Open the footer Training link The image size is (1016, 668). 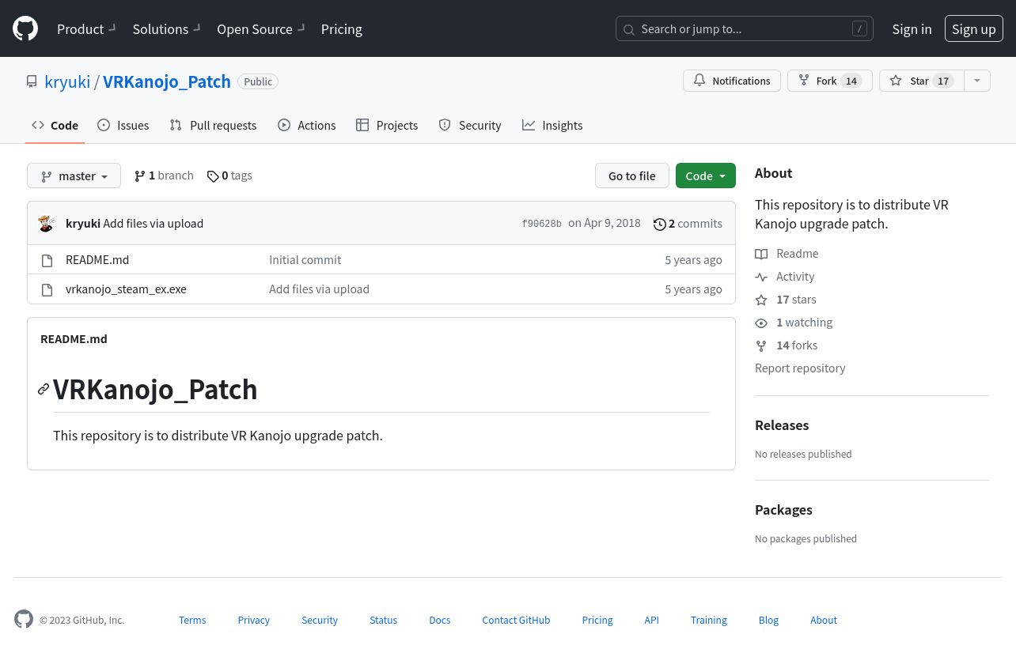tap(709, 620)
